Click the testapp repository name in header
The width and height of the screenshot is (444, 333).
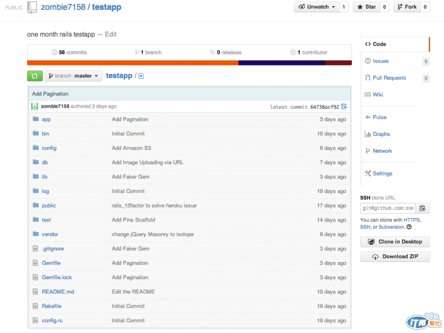coord(107,7)
